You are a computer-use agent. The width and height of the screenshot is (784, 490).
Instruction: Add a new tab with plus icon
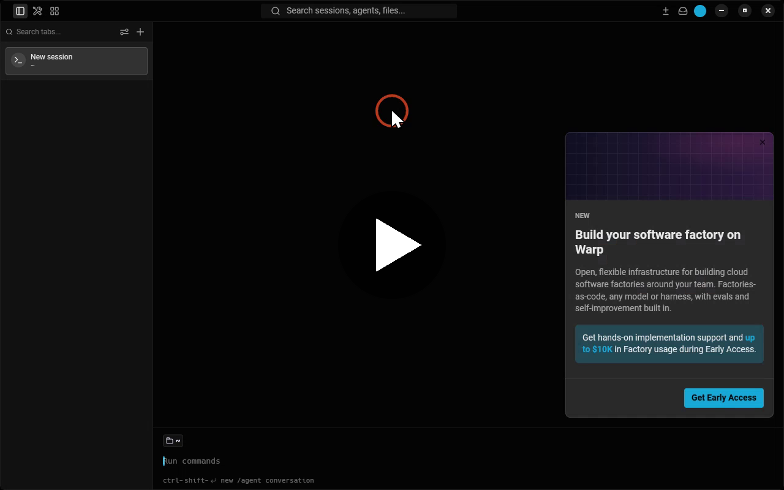coord(140,32)
